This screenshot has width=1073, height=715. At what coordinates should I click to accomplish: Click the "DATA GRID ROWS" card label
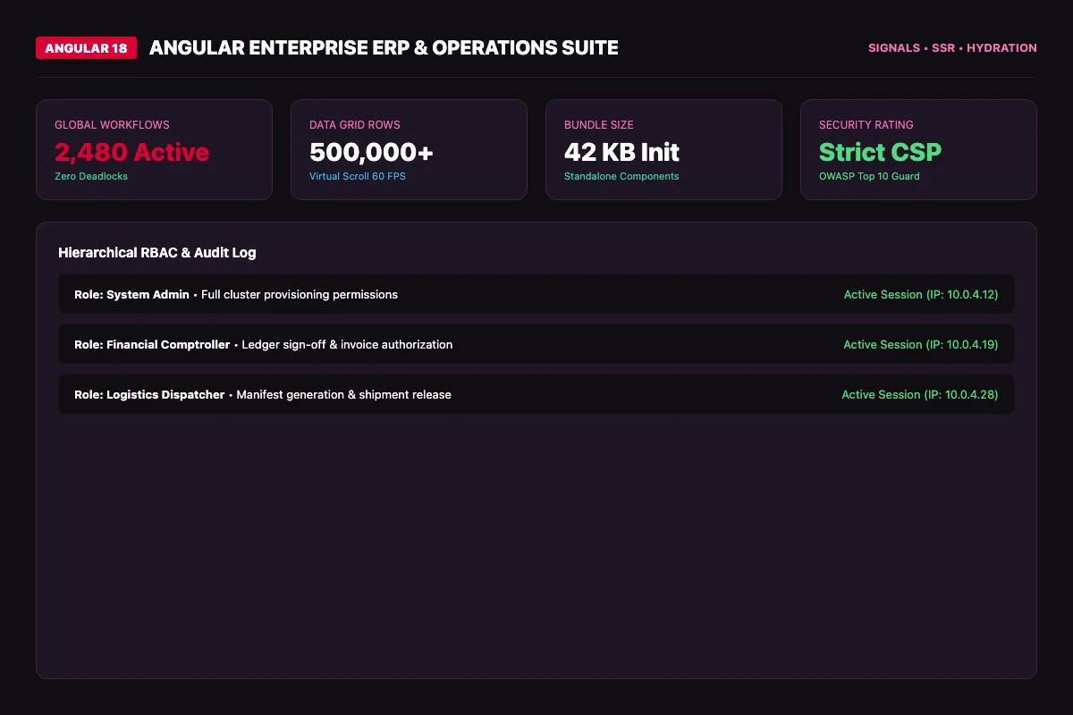(355, 125)
